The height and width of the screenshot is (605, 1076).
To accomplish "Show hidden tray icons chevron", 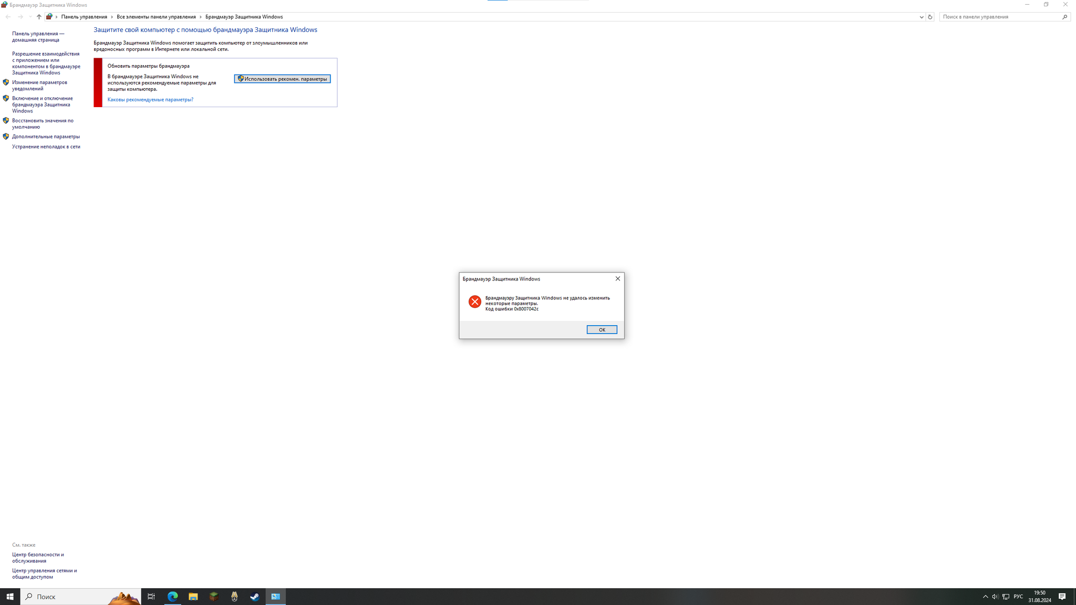I will pos(985,597).
